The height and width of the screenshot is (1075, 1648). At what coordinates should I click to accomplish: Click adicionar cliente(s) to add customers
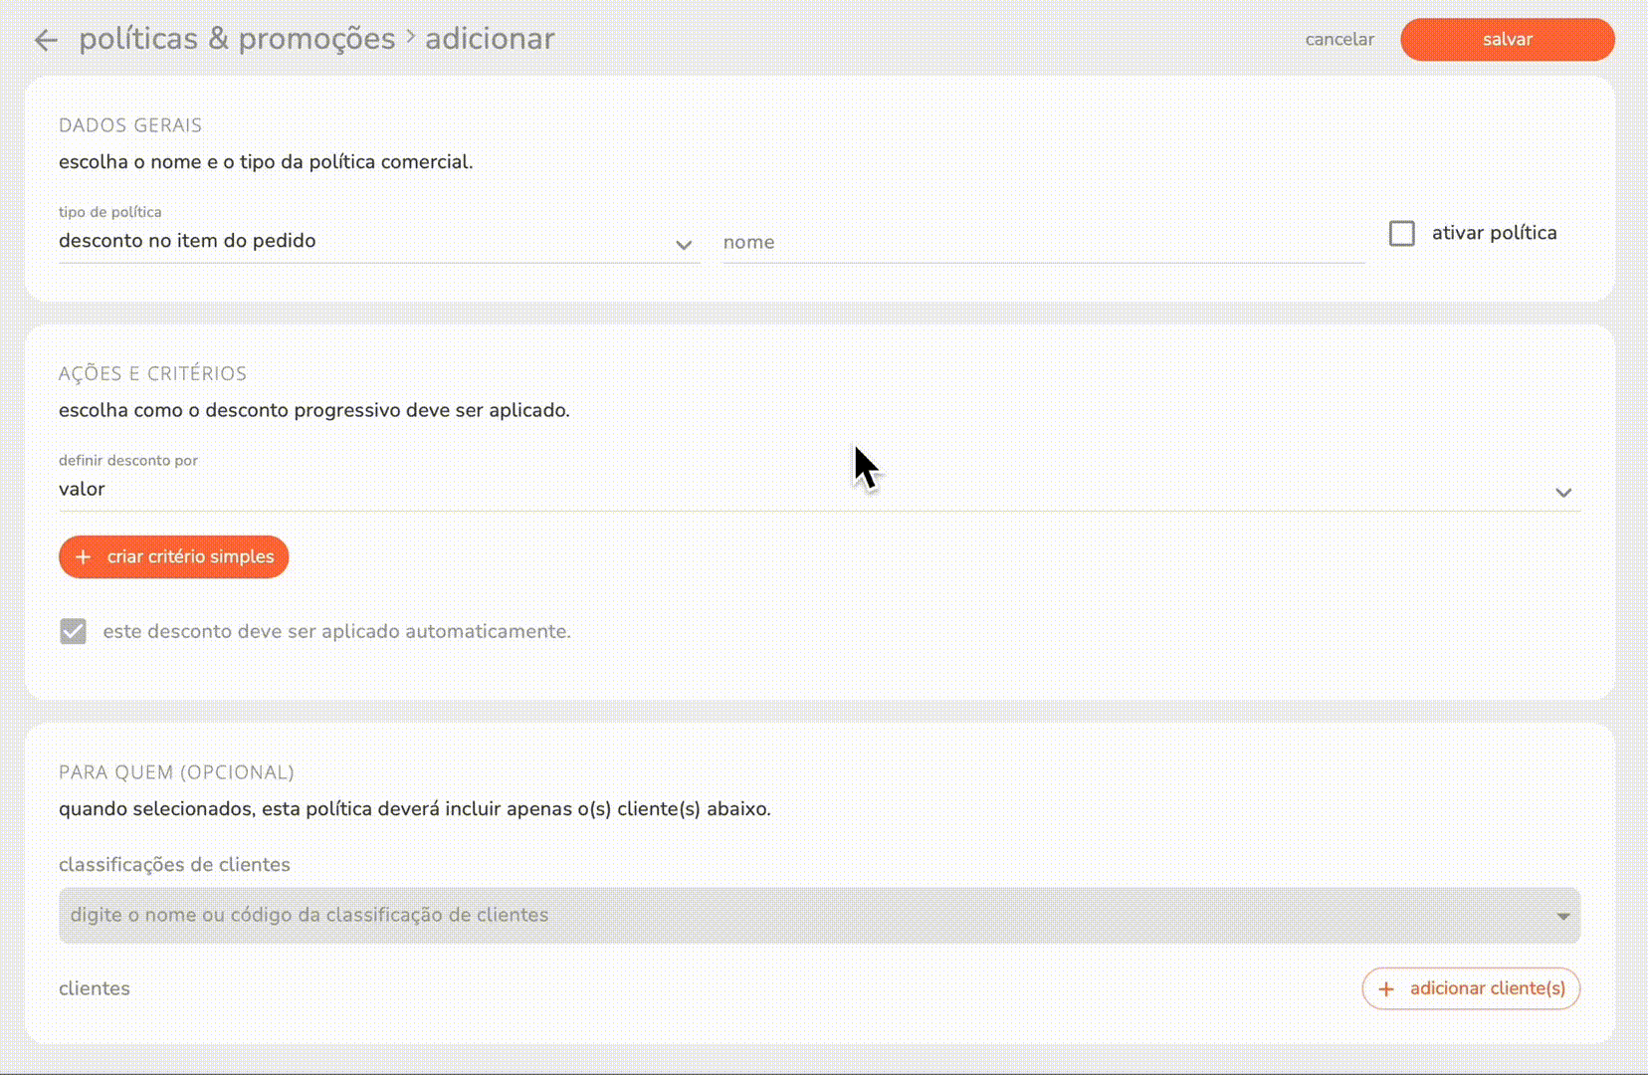(x=1471, y=988)
